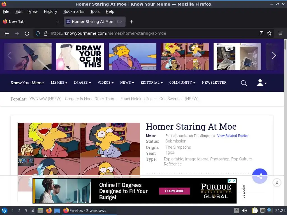Open the Edit menu

click(19, 11)
